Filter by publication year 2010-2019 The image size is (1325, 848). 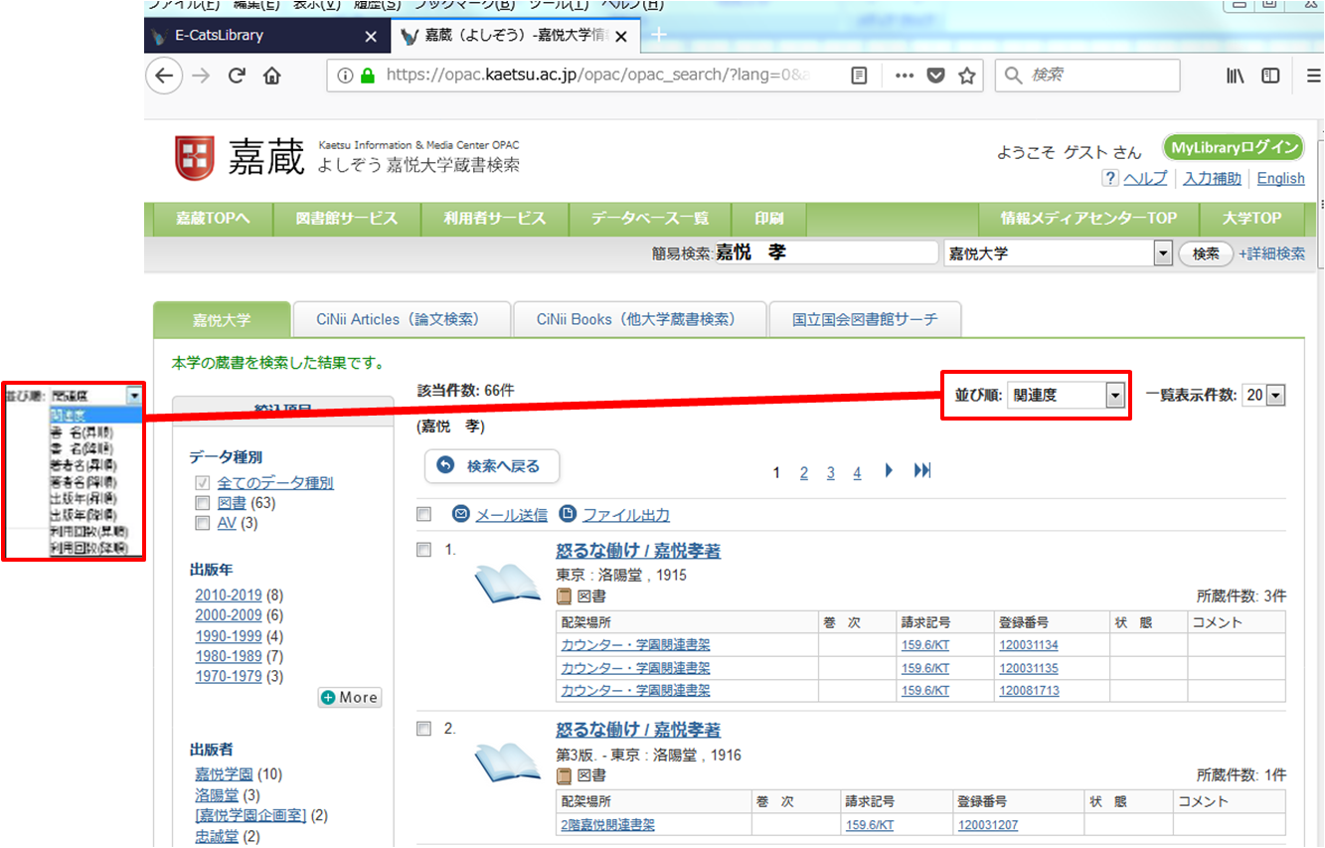pos(229,595)
